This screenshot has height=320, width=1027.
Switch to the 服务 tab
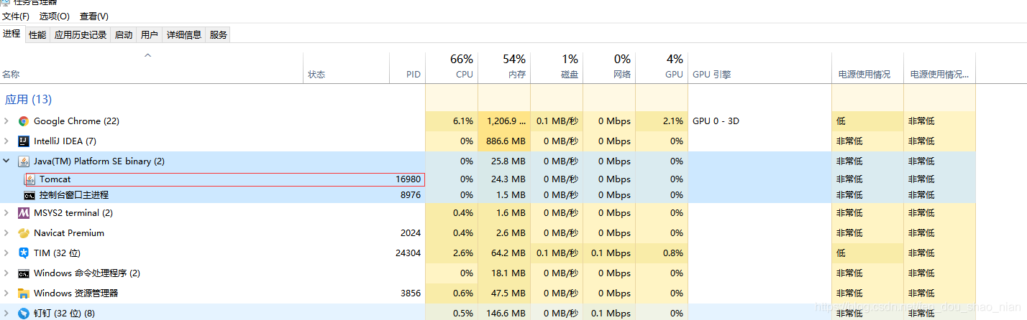coord(219,34)
